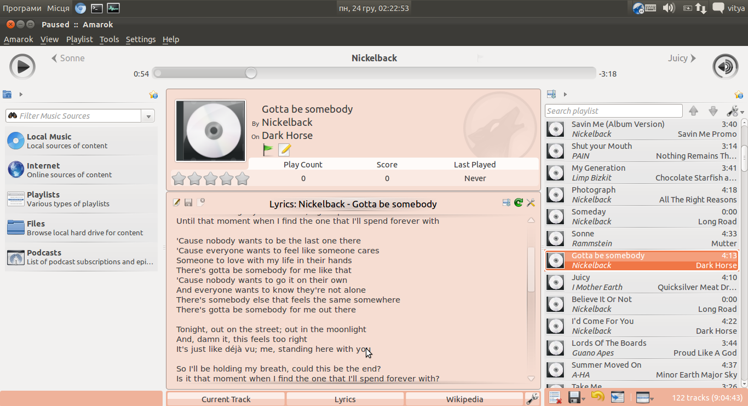The width and height of the screenshot is (748, 406).
Task: Edit lyrics using the pencil icon
Action: [x=176, y=203]
